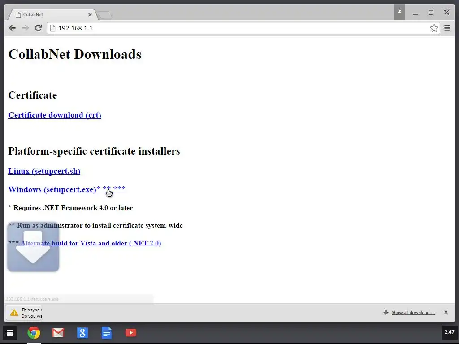Screen dimensions: 459x344
Task: Click the clock showing 2:47 in system tray
Action: tap(449, 332)
